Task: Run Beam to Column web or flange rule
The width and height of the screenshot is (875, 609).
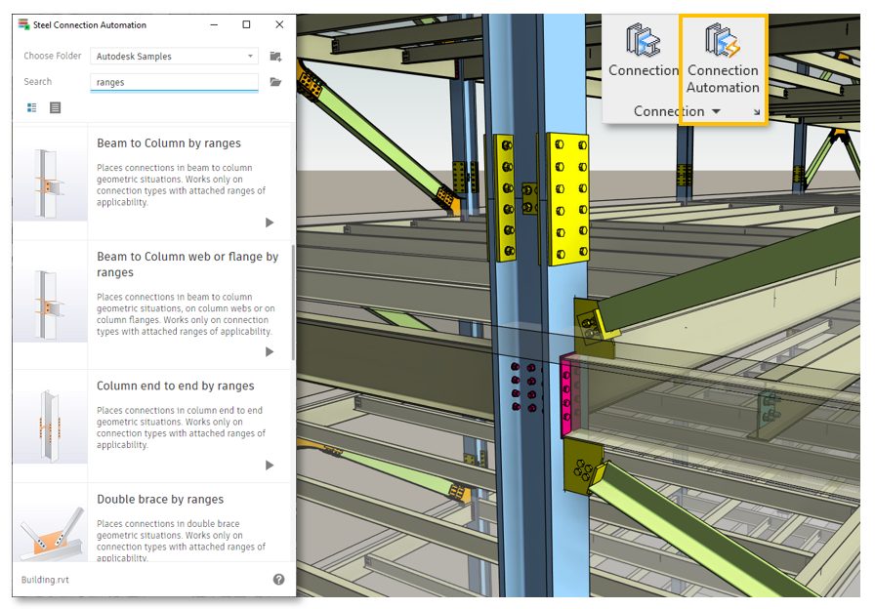Action: [270, 352]
